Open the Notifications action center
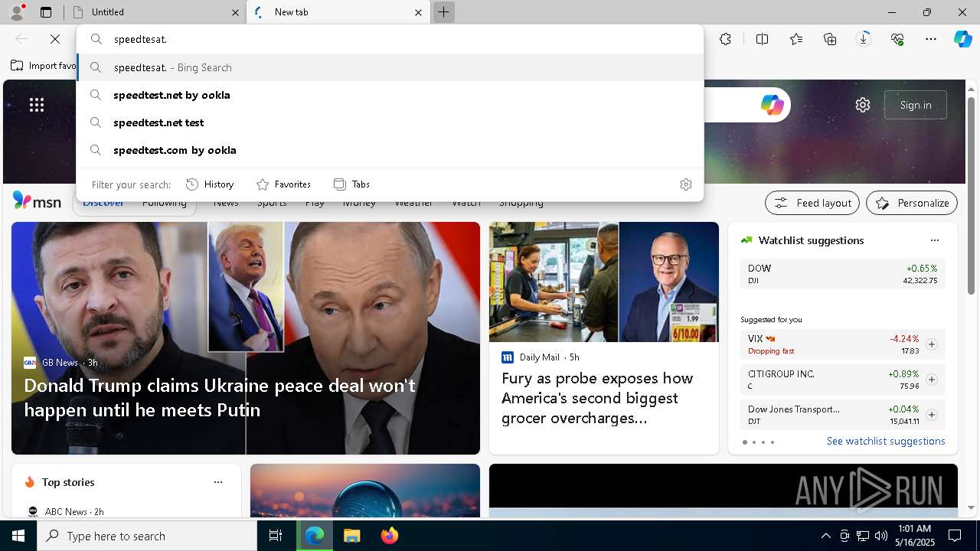The width and height of the screenshot is (980, 551). point(955,536)
